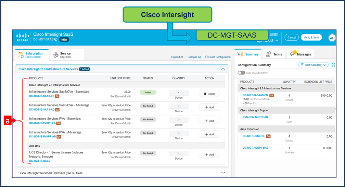Screen dimensions: 345x187
Task: Click the Add-Ons group heading
Action: pos(35,146)
